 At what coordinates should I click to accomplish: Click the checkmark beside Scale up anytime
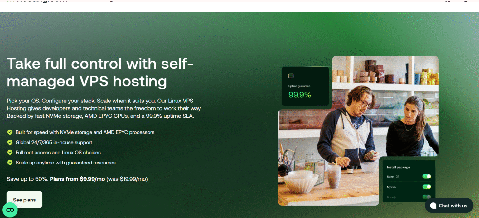(10, 163)
